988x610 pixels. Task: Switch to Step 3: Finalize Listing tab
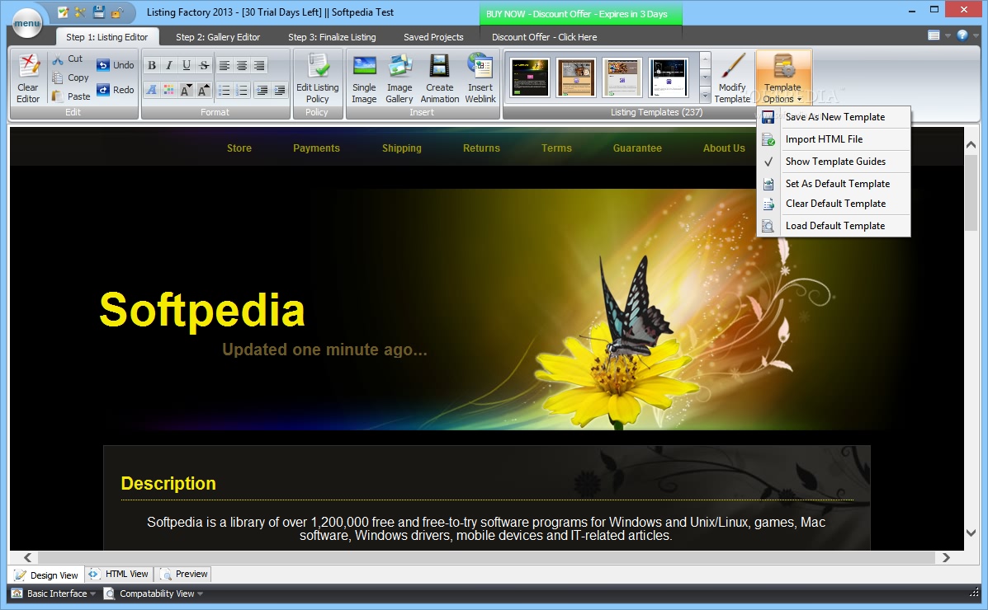pyautogui.click(x=332, y=36)
